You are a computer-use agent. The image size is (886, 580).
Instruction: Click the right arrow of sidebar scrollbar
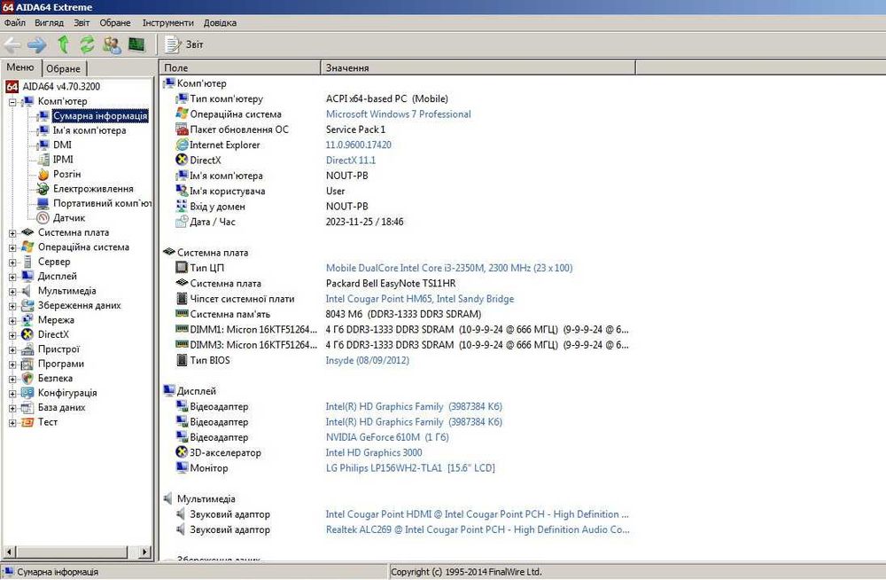[144, 551]
